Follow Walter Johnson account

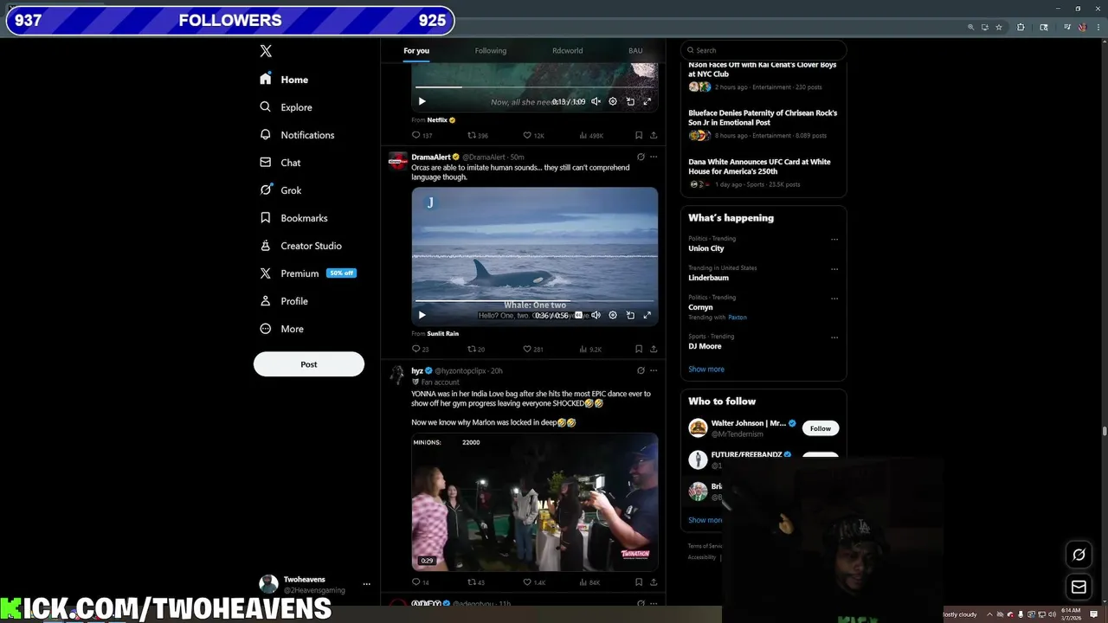coord(821,428)
